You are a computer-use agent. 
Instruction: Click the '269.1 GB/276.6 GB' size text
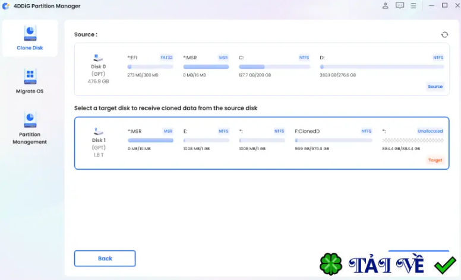338,75
